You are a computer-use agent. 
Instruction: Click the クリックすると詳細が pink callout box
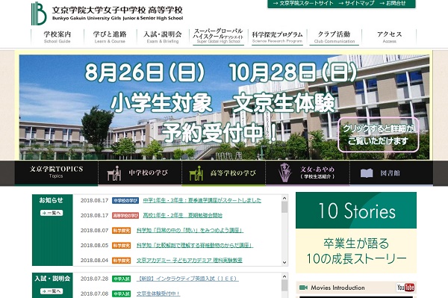pos(379,134)
